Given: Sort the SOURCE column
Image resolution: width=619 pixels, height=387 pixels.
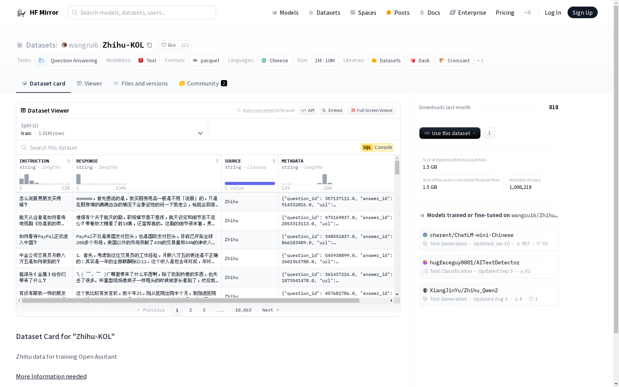Looking at the screenshot, I should pyautogui.click(x=274, y=161).
